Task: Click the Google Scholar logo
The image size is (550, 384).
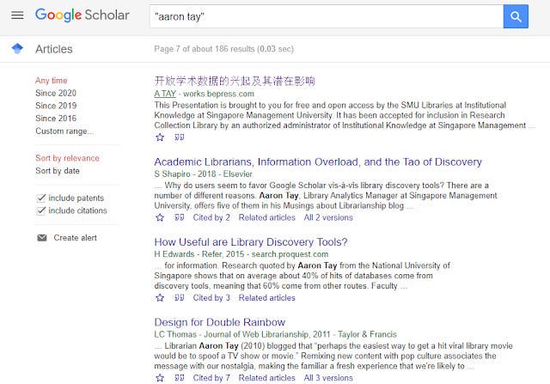Action: 82,15
